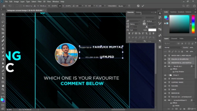The width and height of the screenshot is (197, 111).
Task: Cancel the transform in options bar
Action: click(138, 6)
